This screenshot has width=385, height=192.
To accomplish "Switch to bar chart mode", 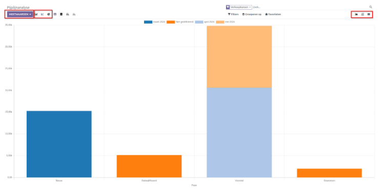I will coord(36,14).
